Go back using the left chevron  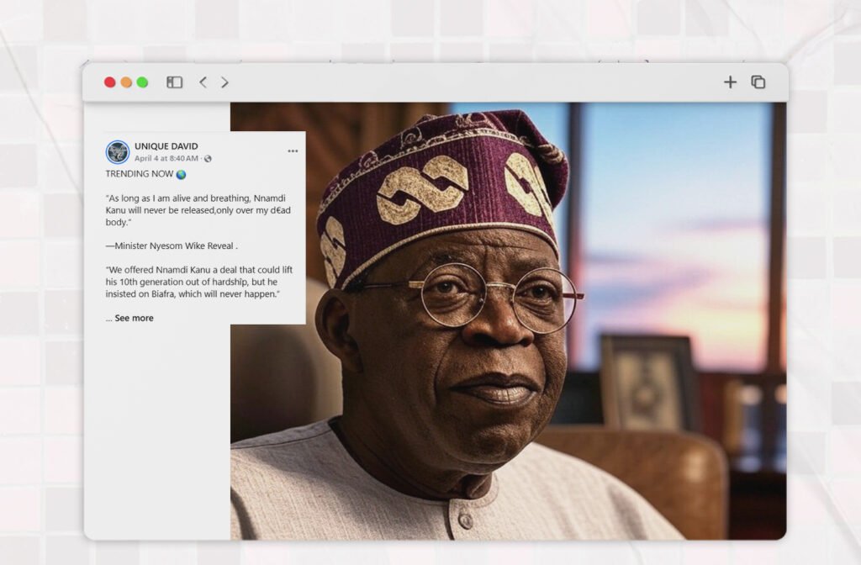point(203,82)
